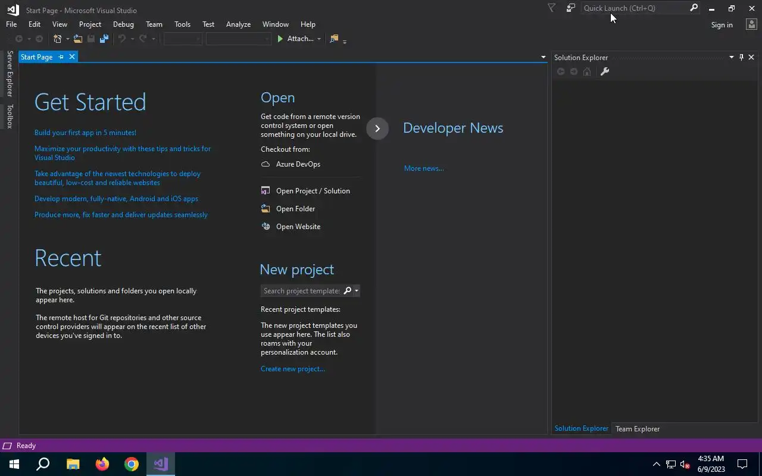Launch Firefox from the taskbar
Viewport: 762px width, 476px height.
(x=102, y=464)
